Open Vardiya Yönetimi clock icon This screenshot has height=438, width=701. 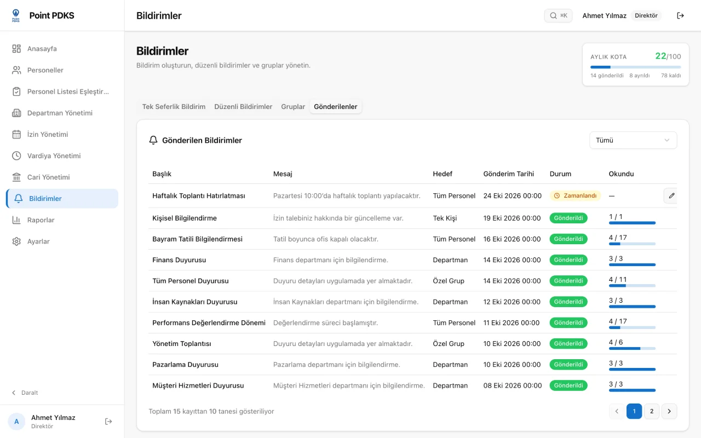[x=16, y=155]
